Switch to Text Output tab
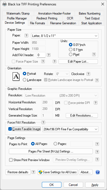 tap(92, 18)
